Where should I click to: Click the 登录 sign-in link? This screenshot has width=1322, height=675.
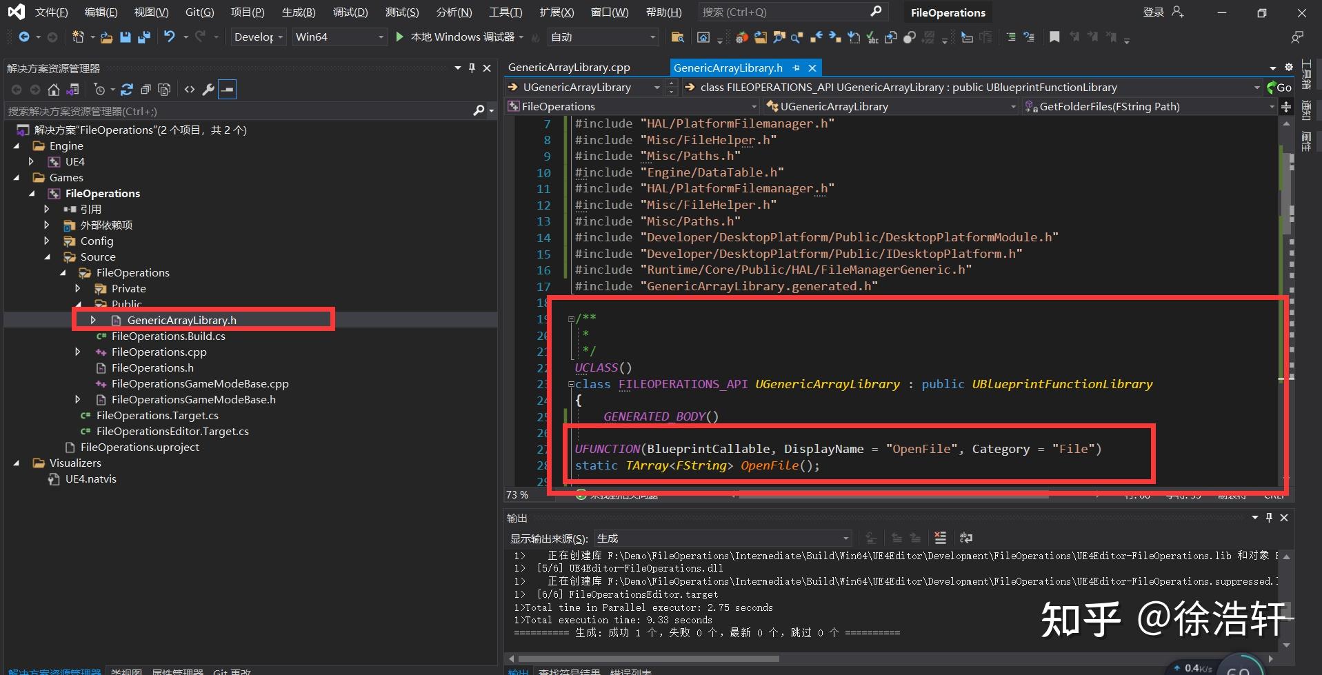coord(1153,11)
